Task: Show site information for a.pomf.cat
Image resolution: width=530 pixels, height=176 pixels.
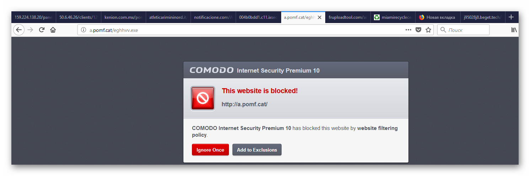Action: [84, 30]
